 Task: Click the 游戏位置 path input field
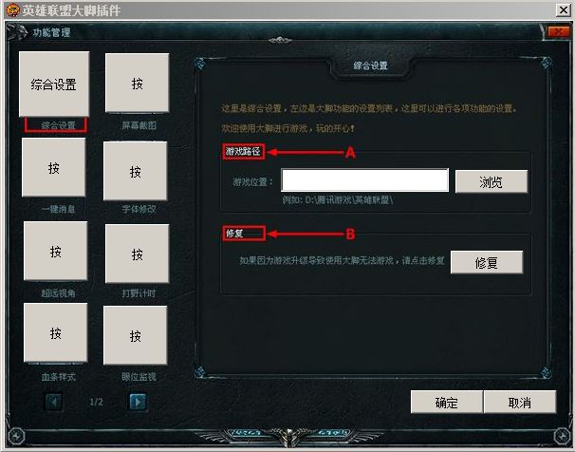365,180
